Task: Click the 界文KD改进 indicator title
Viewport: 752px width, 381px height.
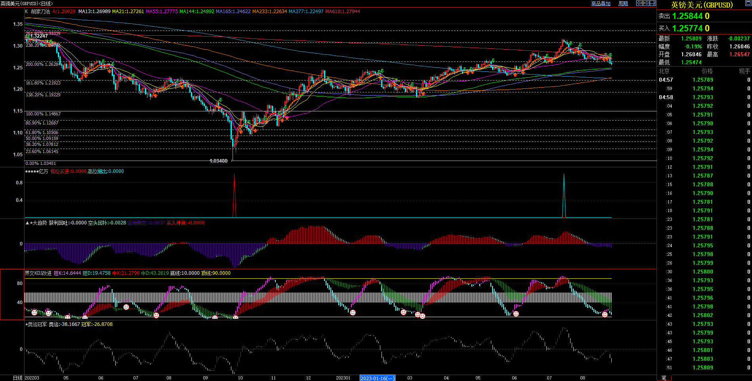Action: coord(38,273)
